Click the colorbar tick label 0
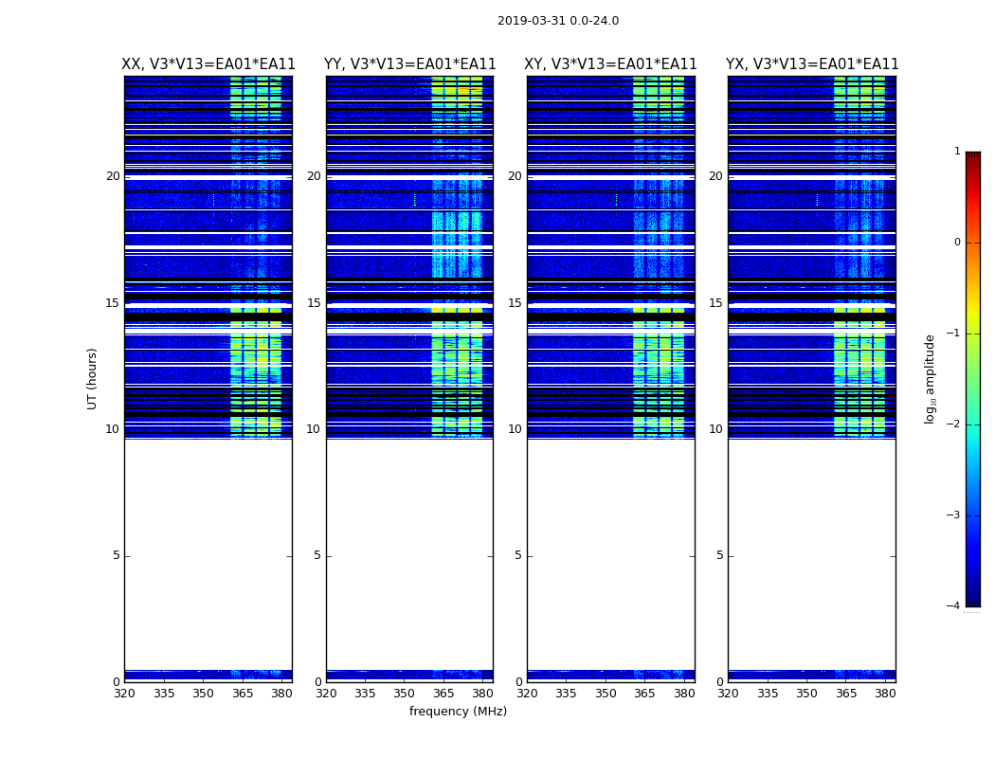The image size is (995, 758). 957,243
